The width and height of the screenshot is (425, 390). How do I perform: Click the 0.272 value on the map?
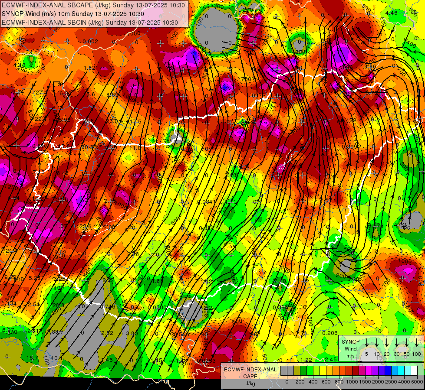[x=231, y=282]
